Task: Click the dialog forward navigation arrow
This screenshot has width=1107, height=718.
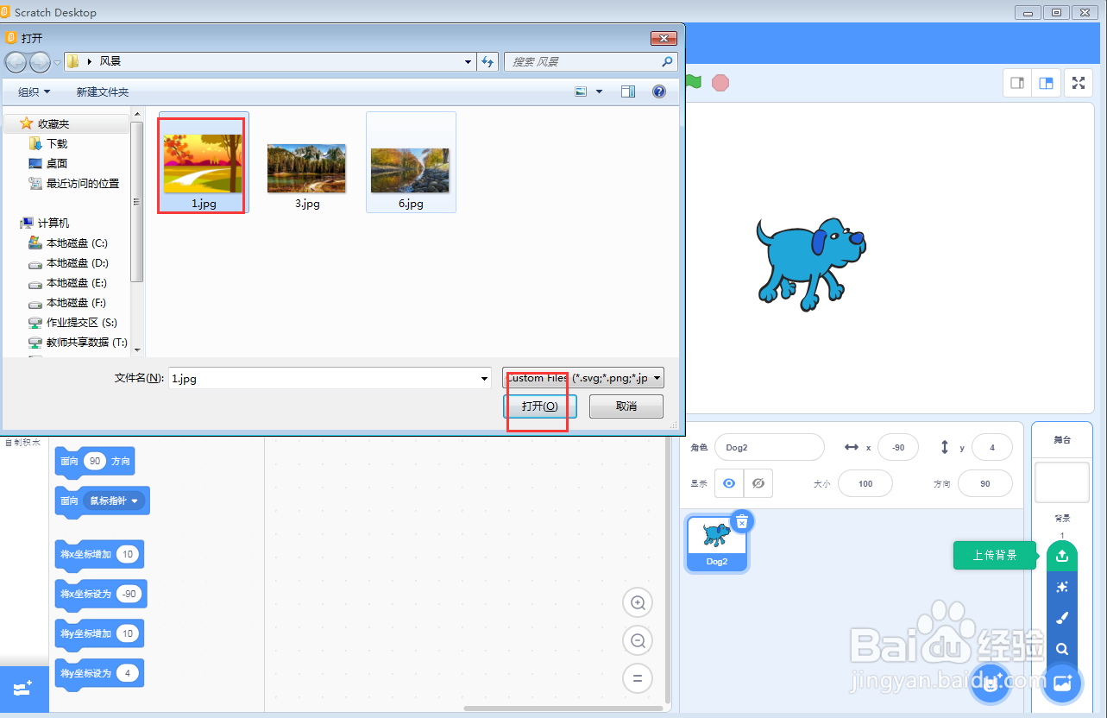Action: (x=40, y=62)
